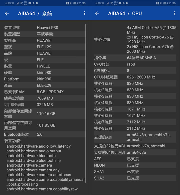
Task: Select the 型號 ELE-L29 row
Action: tap(45, 47)
